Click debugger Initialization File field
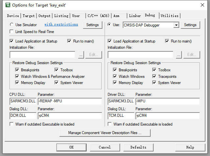 click(x=140, y=55)
